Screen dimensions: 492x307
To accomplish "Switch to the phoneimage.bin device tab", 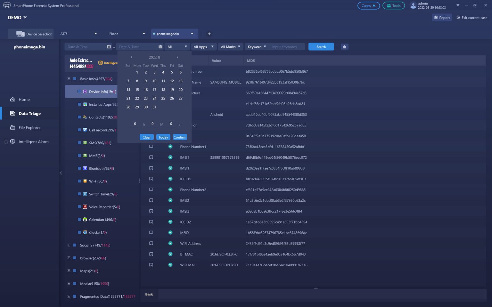I will point(172,34).
